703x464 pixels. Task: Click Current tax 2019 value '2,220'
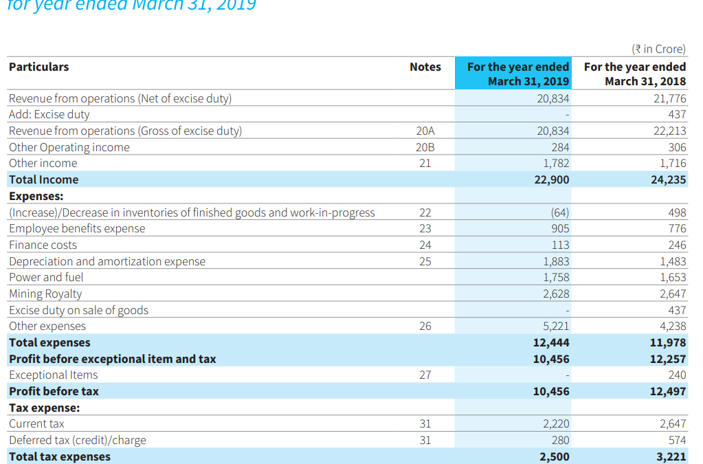(x=556, y=423)
